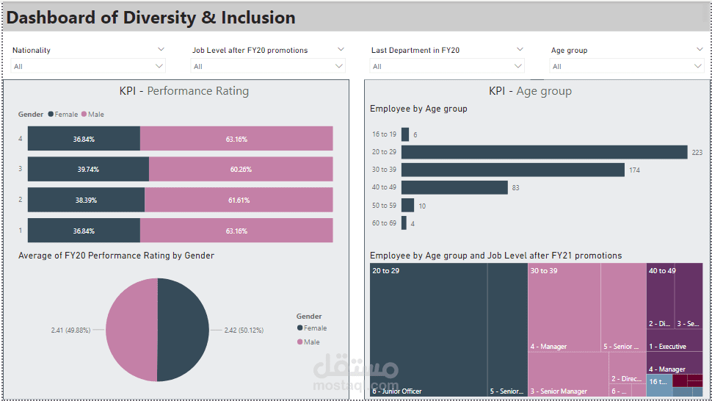
Task: Click Female legend marker in Performance Rating
Action: [51, 115]
